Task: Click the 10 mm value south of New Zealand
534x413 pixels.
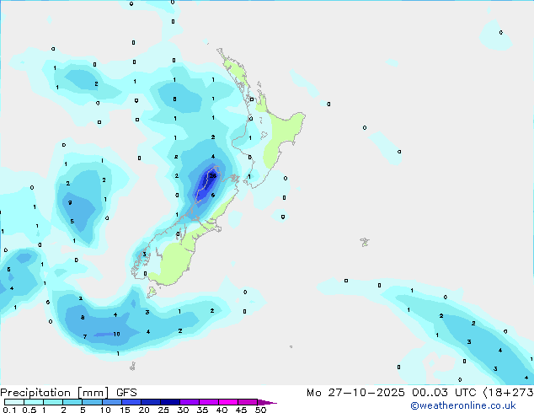Action: pos(116,335)
